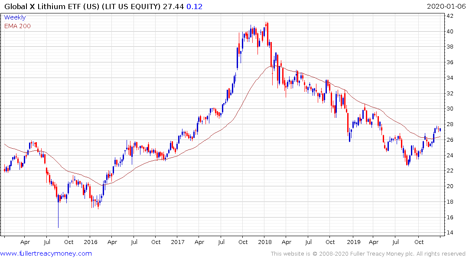
Task: Click the '36' y-axis price label
Action: 450,62
